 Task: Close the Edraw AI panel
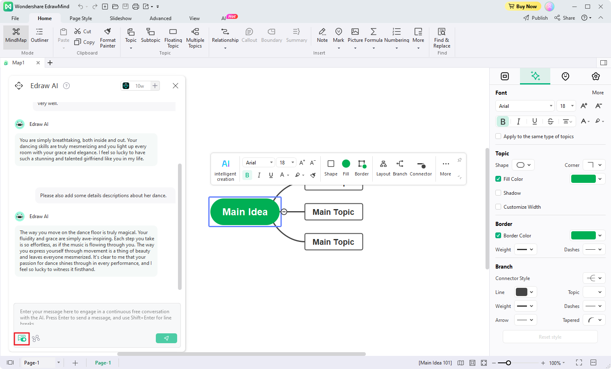pyautogui.click(x=176, y=86)
